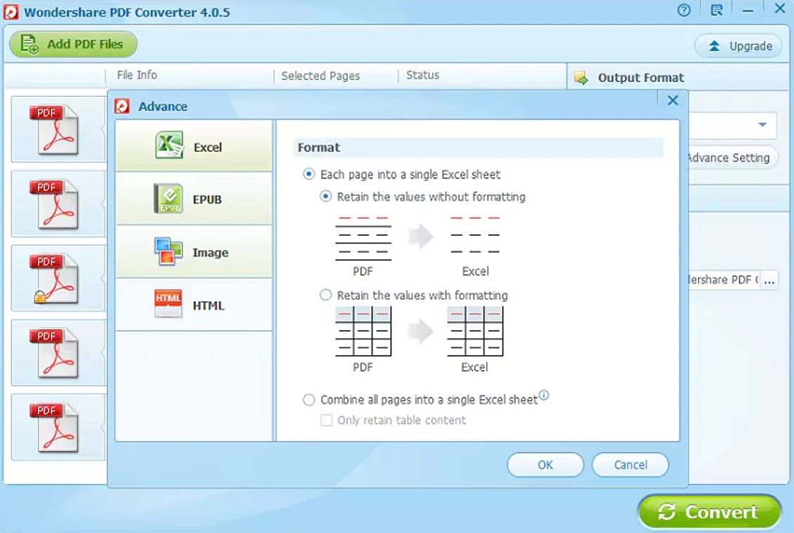Select the EPUB tab in Advance dialog

(194, 199)
